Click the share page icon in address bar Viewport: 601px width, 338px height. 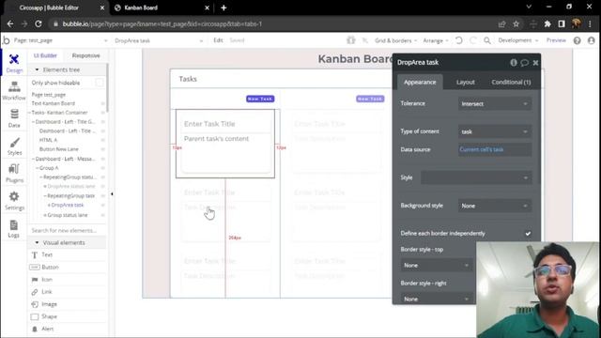point(501,23)
